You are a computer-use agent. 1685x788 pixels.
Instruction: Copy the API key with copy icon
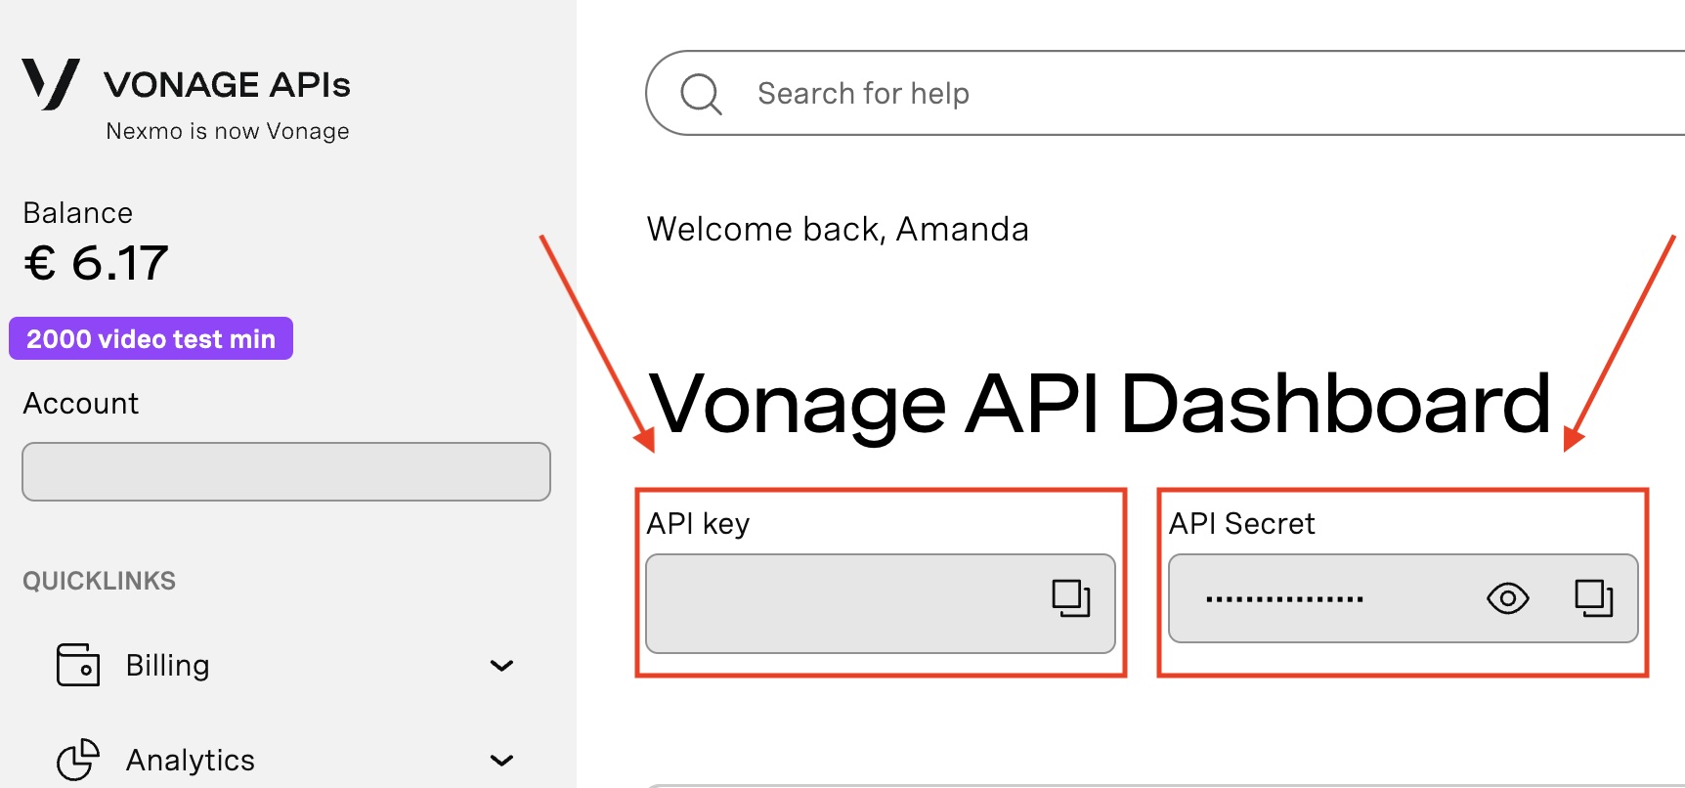pyautogui.click(x=1071, y=598)
